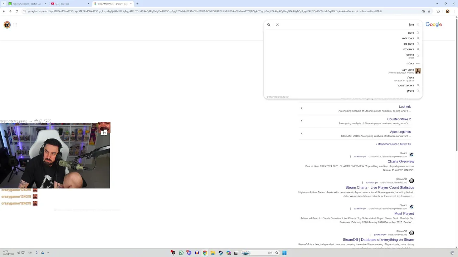
Task: Open the Charts Overview Steam result
Action: 401,161
